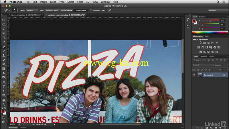Viewport: 229px width, 129px height.
Task: Expand the status bar info arrow
Action: (x=54, y=124)
